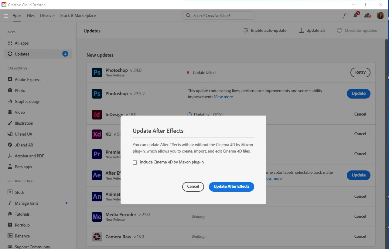Click the Update all button
Viewport: 389px width, 249px height.
tap(312, 30)
